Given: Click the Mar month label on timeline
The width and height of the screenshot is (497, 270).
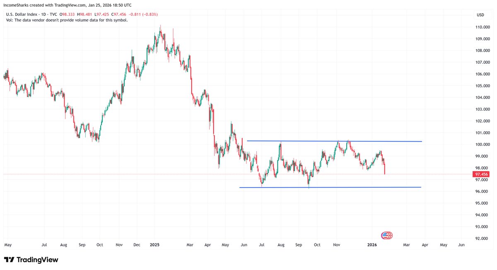Looking at the screenshot, I should click(x=406, y=245).
